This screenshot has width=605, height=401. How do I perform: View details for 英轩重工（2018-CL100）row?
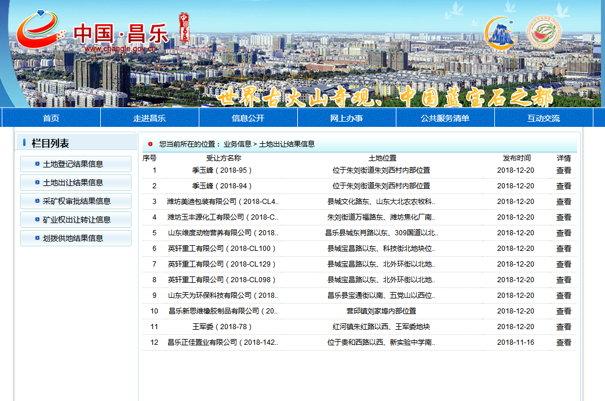tap(563, 249)
